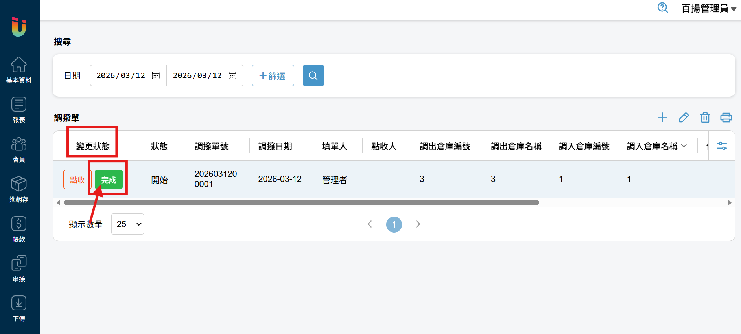The image size is (741, 334).
Task: Click the trash delete icon
Action: click(x=705, y=117)
